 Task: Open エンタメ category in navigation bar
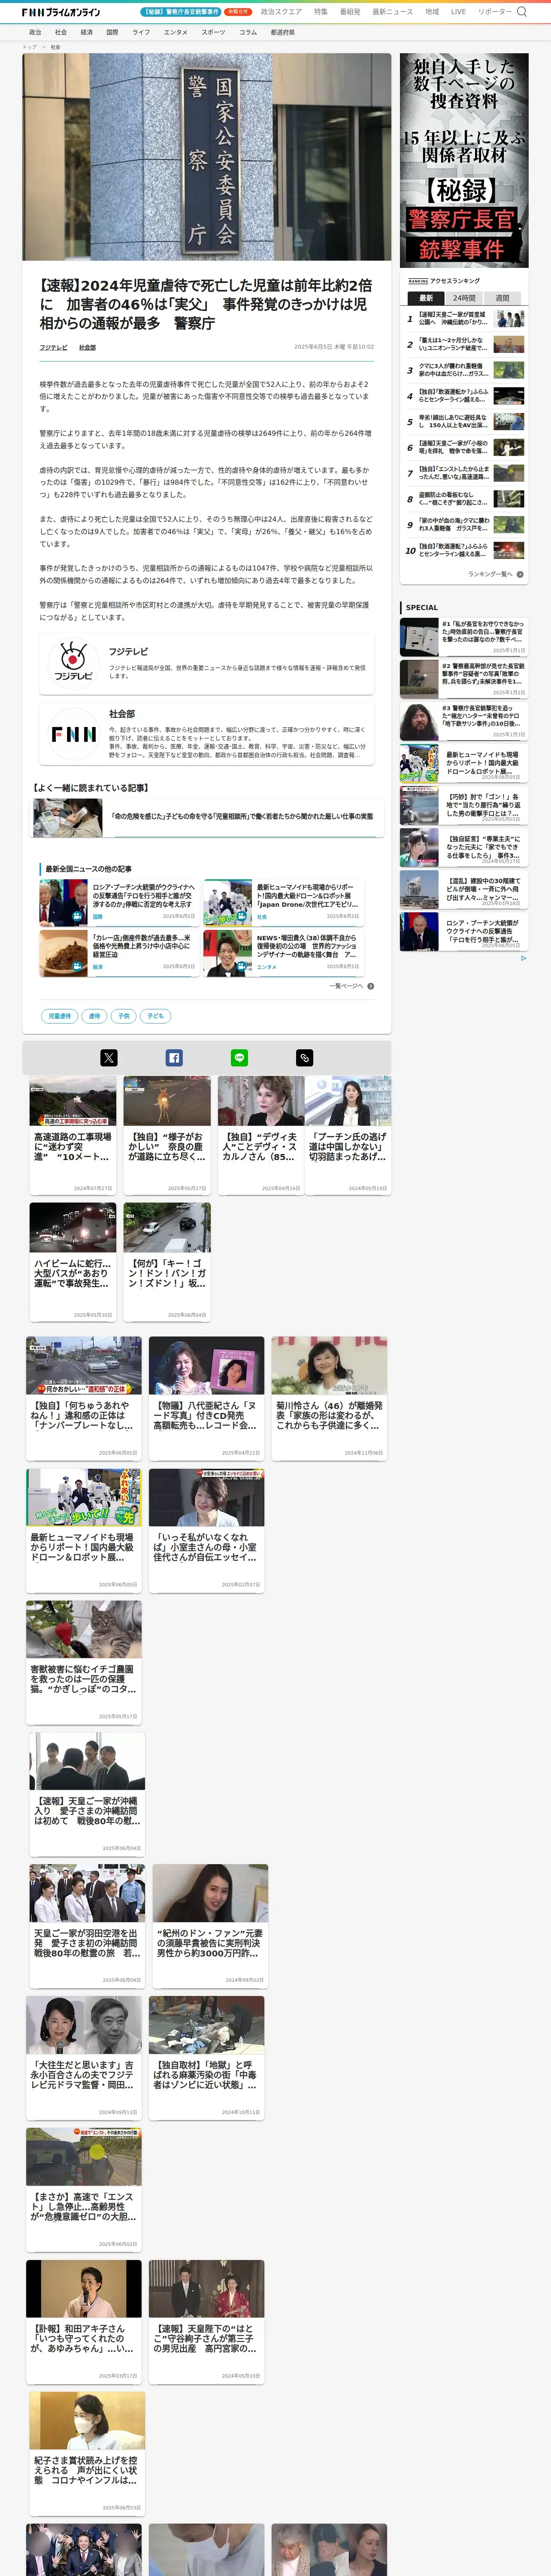click(176, 32)
